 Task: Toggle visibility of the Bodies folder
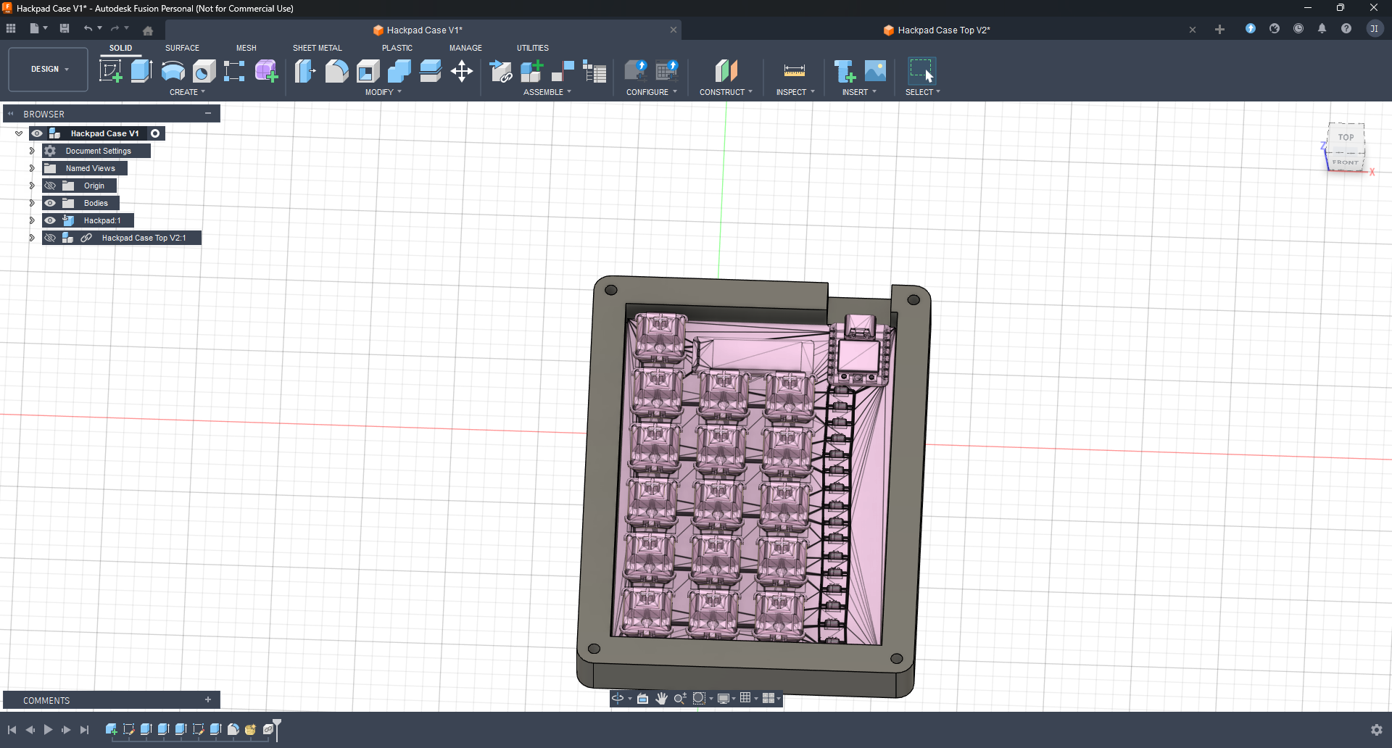pos(50,203)
